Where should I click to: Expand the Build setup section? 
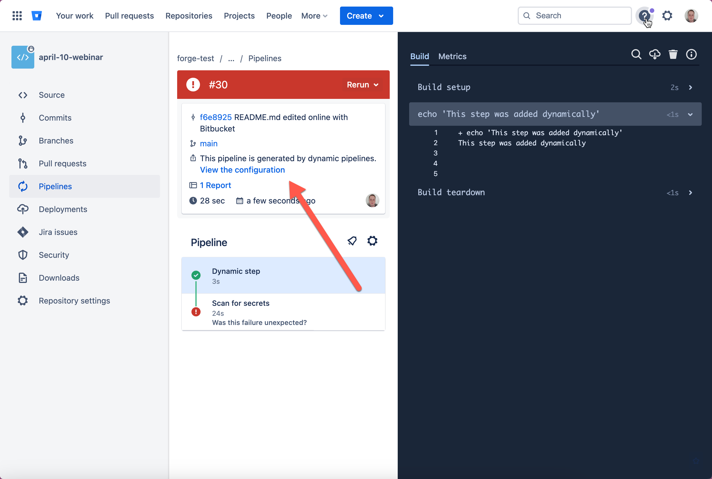point(690,87)
